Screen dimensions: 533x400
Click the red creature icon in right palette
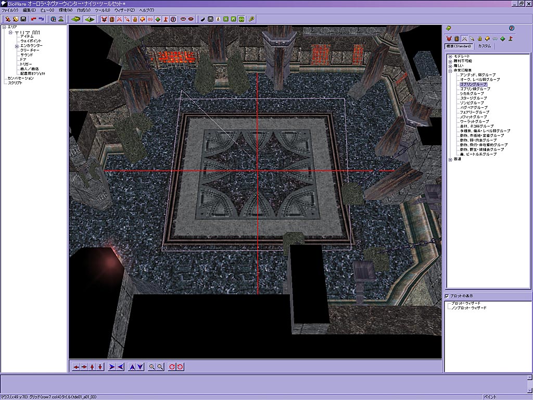pyautogui.click(x=449, y=39)
